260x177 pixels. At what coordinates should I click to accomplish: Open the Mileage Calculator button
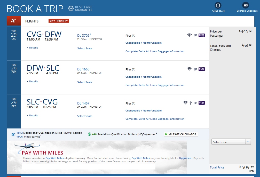(x=181, y=134)
